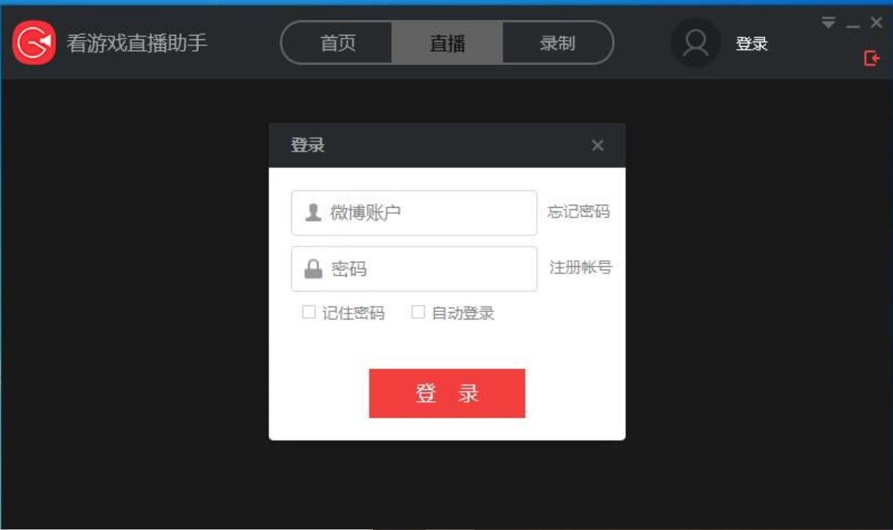
Task: Click the lock icon in password field
Action: pos(313,269)
